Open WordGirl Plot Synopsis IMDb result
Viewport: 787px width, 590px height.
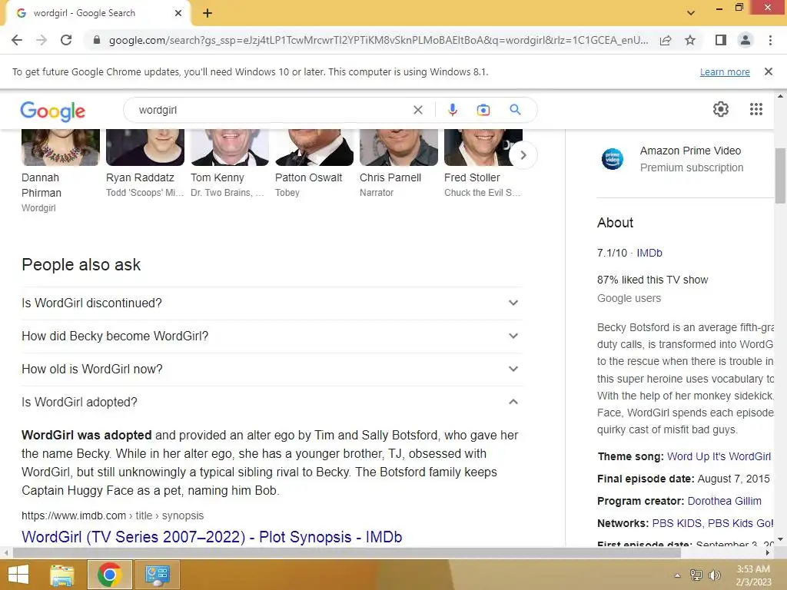coord(212,537)
